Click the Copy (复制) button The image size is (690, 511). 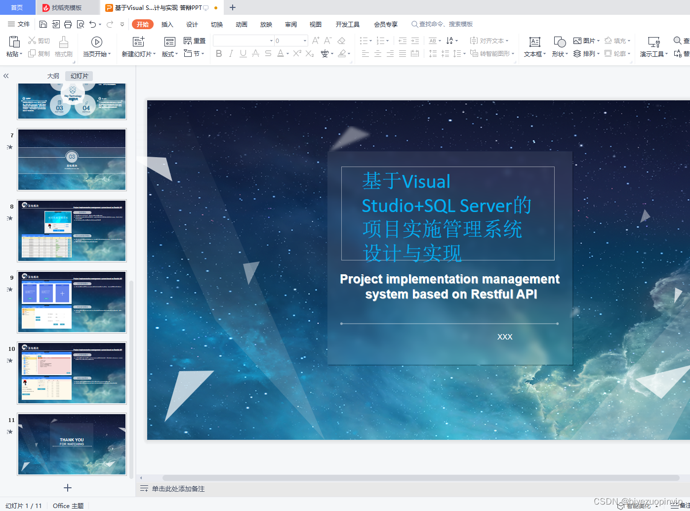(39, 53)
